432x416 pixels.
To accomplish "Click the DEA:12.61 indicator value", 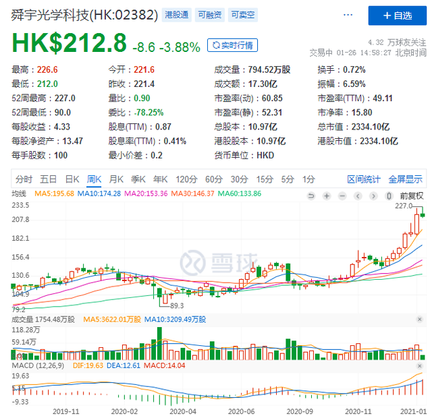I will click(123, 366).
